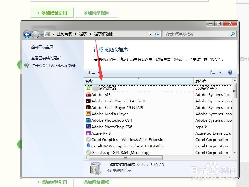The width and height of the screenshot is (249, 187).
Task: Expand the arrow after 控制面板 breadcrumb
Action: pos(76,34)
